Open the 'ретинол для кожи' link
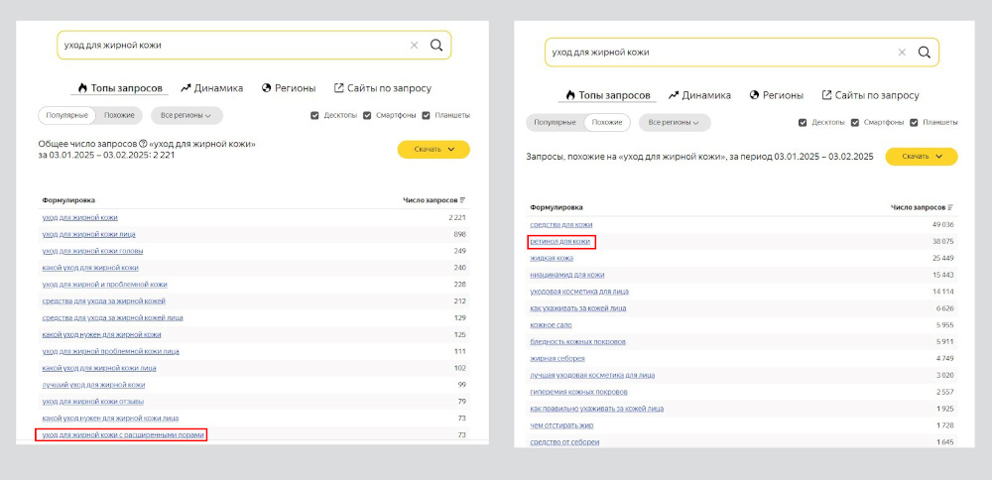This screenshot has height=480, width=992. tap(559, 242)
